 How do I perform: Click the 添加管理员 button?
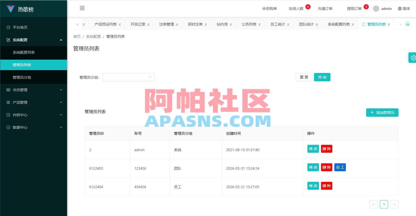click(382, 113)
